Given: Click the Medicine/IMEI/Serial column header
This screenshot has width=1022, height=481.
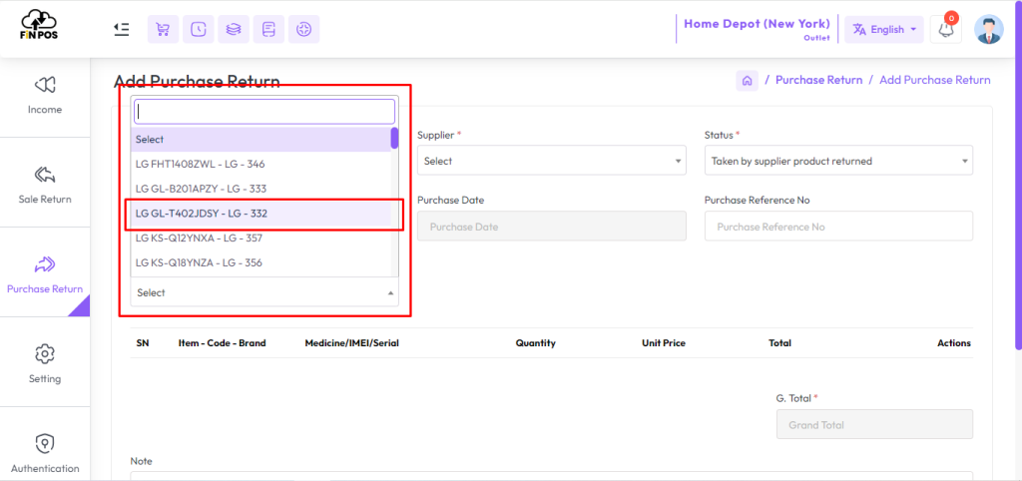Looking at the screenshot, I should 352,343.
